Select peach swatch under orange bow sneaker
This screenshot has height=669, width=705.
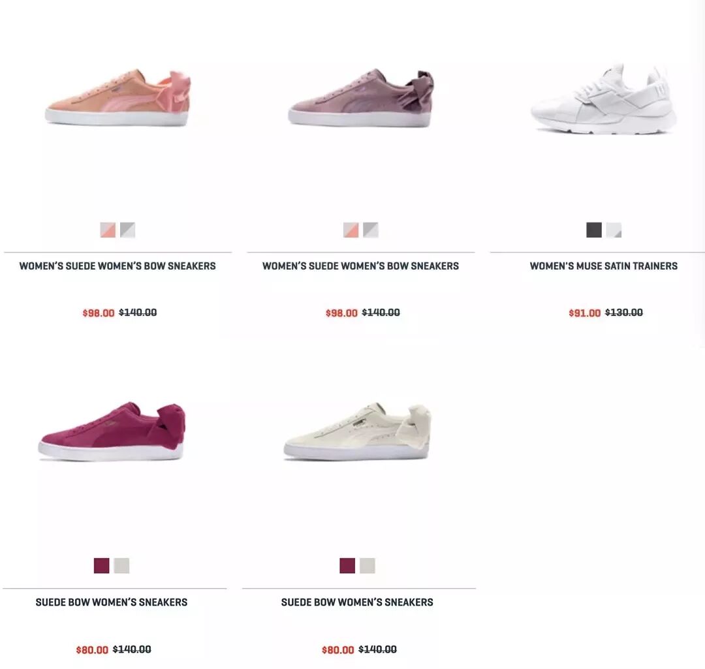coord(108,230)
